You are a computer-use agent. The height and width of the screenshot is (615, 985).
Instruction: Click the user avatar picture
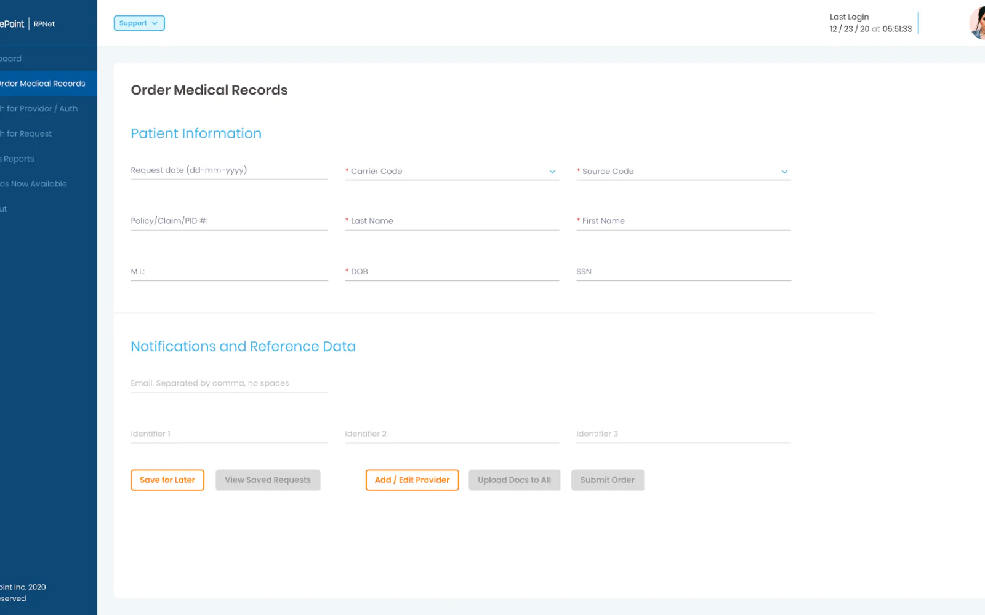[978, 23]
